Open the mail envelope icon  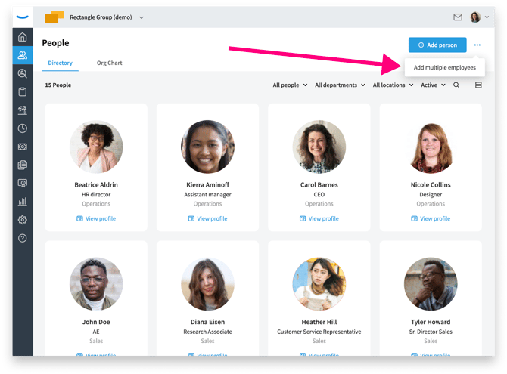point(458,17)
